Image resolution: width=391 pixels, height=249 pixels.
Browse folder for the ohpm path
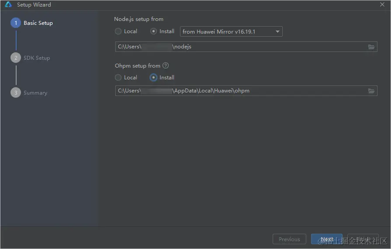371,91
